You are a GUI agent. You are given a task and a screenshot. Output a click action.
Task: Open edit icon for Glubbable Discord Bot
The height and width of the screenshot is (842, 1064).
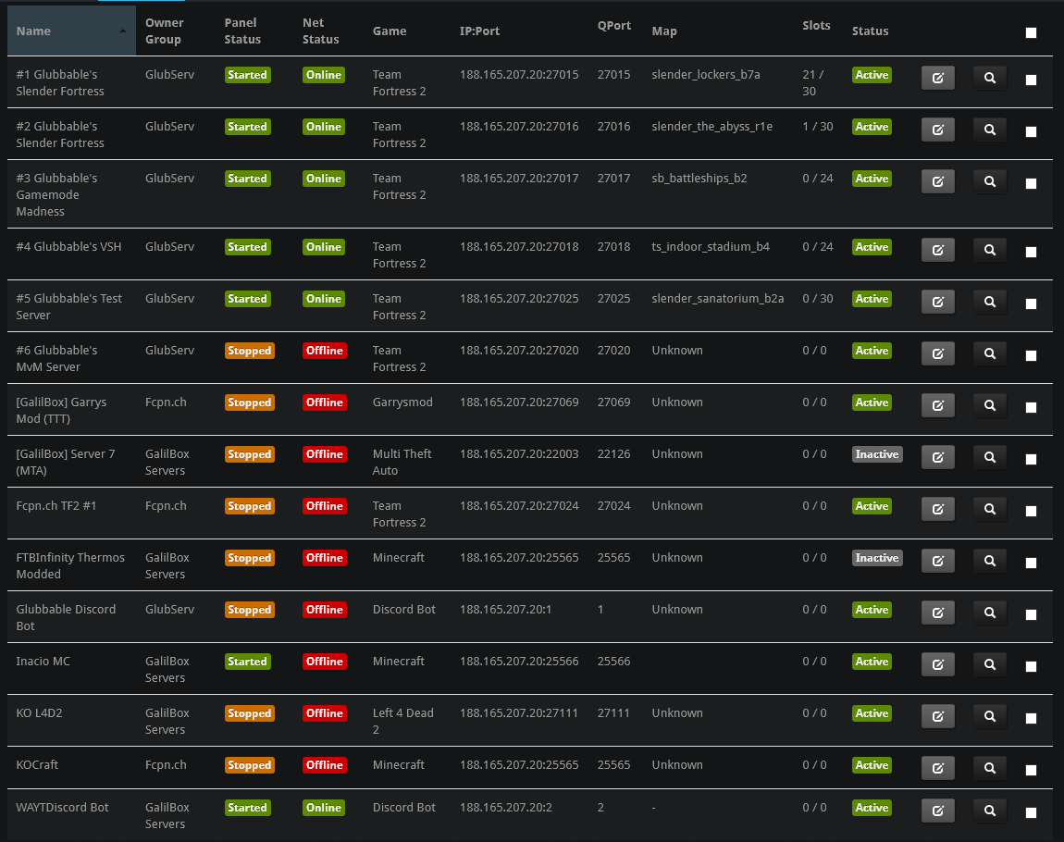click(x=938, y=613)
